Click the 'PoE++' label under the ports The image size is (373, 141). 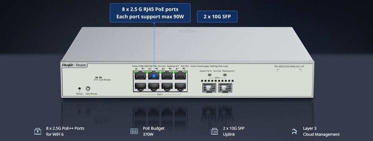(160, 94)
